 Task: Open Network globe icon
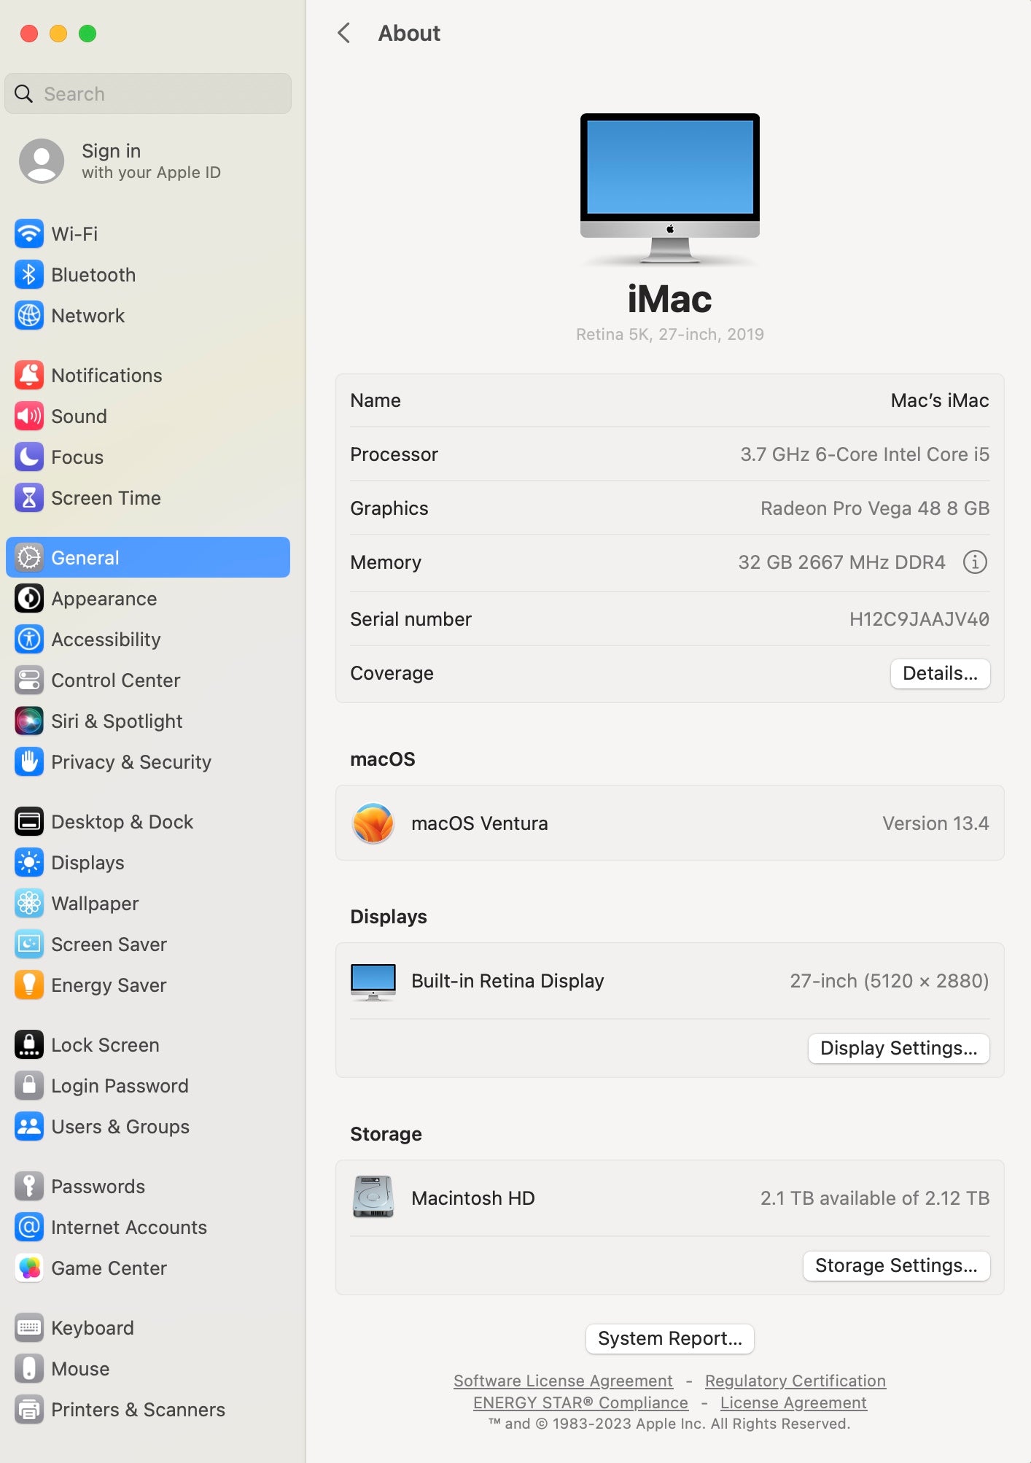pos(29,316)
